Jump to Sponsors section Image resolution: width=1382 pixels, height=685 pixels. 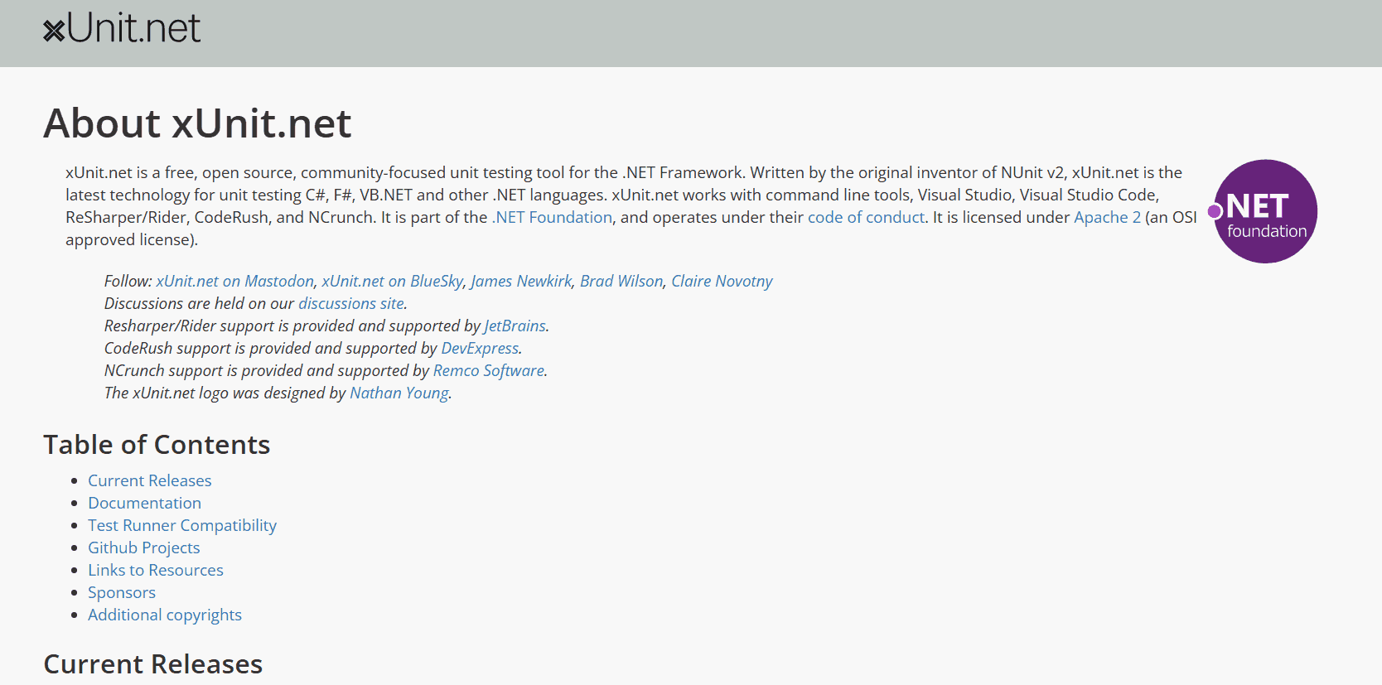coord(122,592)
